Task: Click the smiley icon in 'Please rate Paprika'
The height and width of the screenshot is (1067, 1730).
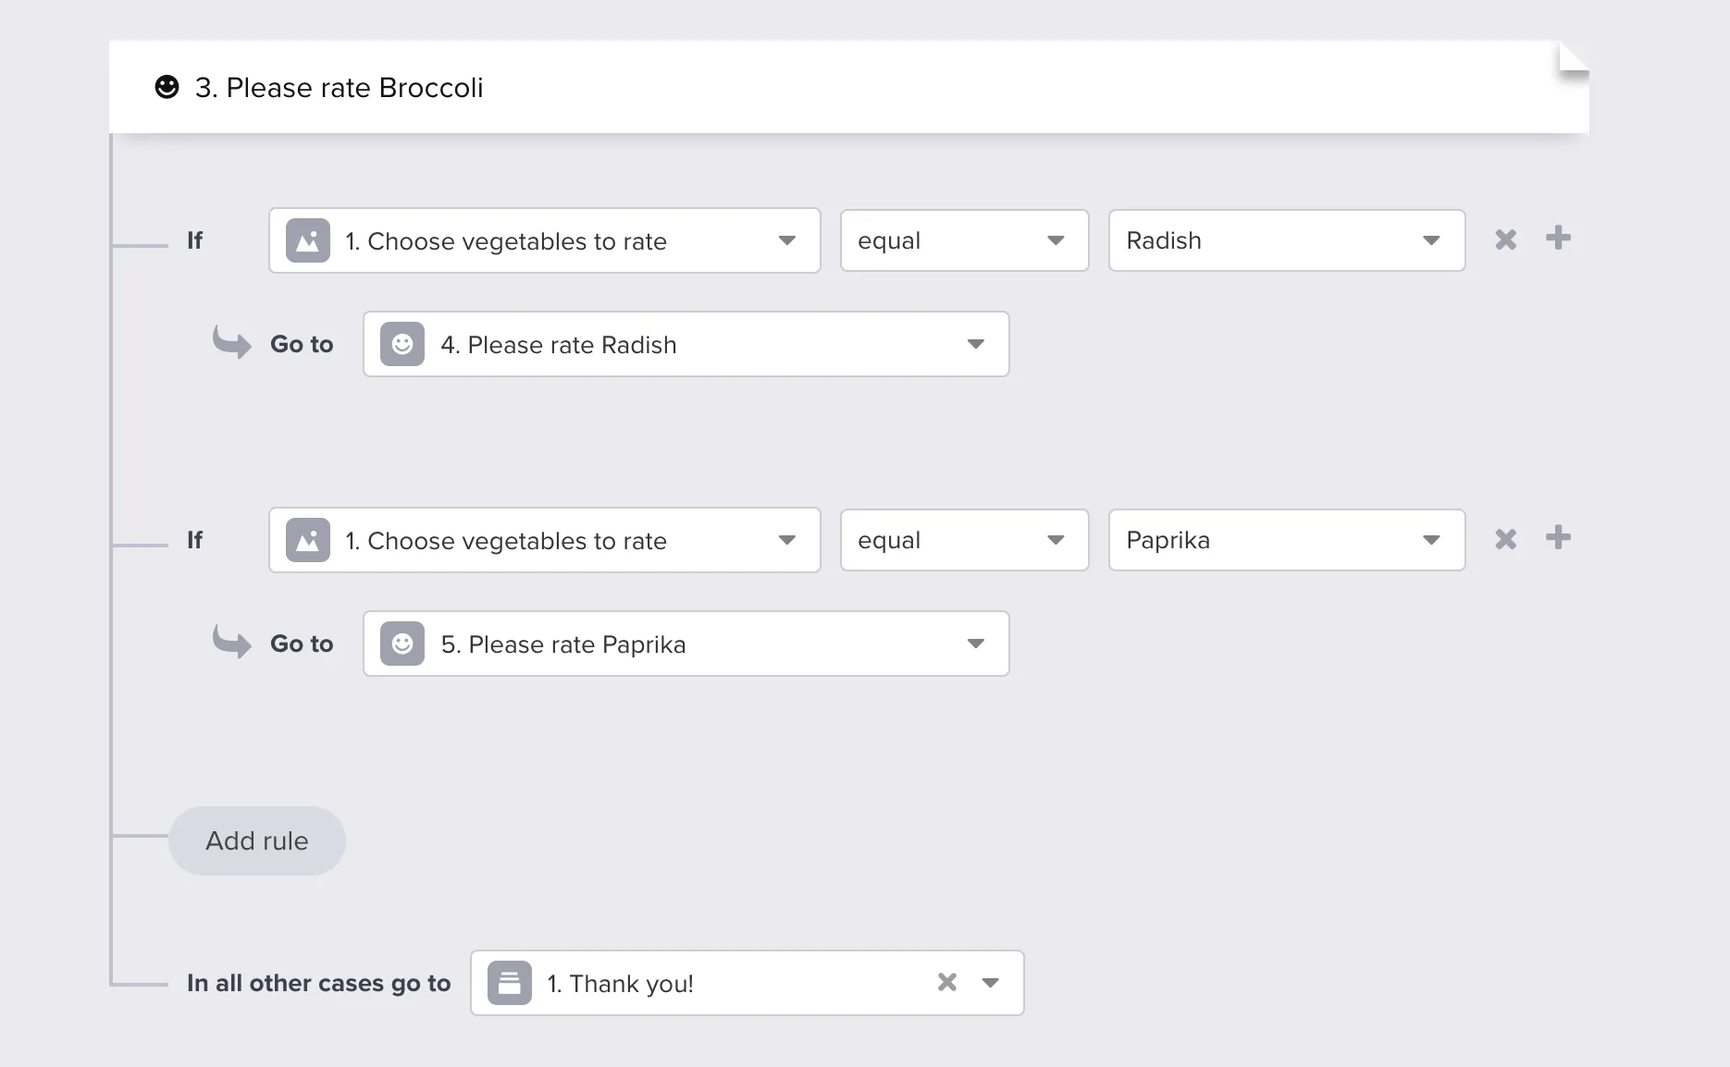Action: coord(402,644)
